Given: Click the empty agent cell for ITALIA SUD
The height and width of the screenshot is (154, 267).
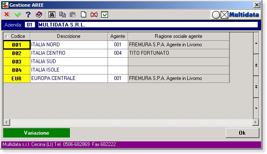Looking at the screenshot, I should 118,61.
